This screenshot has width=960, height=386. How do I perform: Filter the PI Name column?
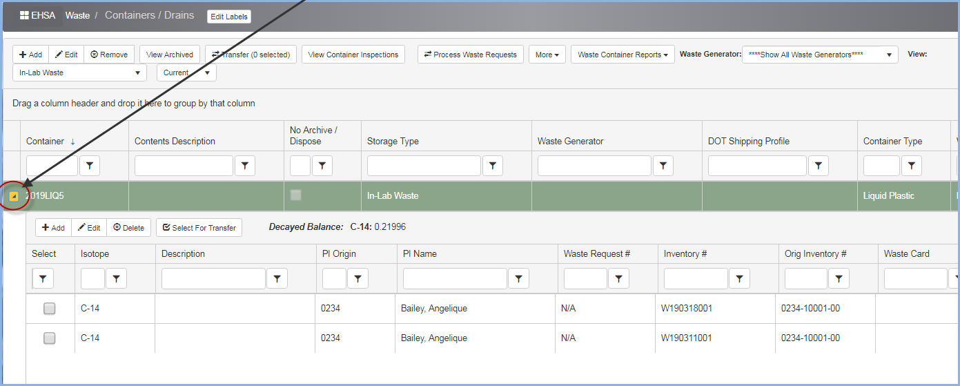tap(518, 278)
